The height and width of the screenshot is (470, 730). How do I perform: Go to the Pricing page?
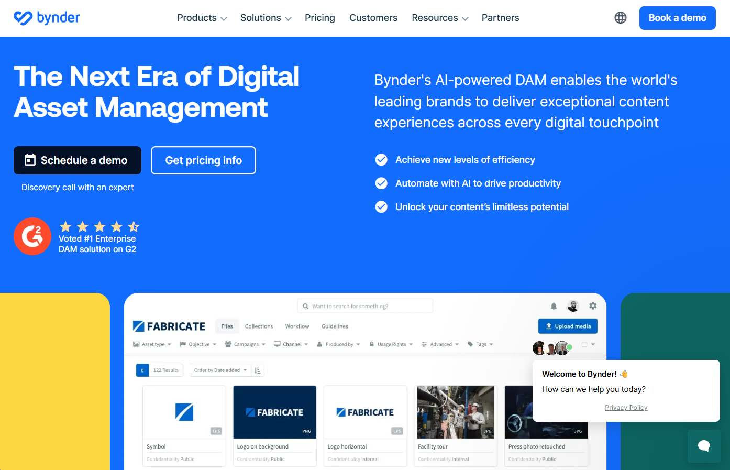coord(319,18)
